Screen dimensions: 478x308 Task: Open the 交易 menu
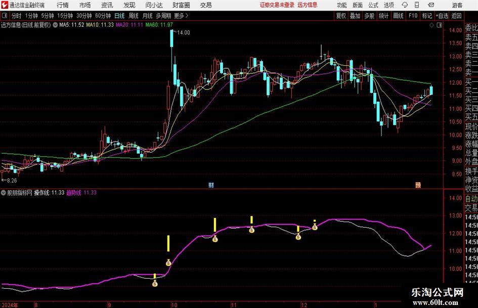[206, 5]
